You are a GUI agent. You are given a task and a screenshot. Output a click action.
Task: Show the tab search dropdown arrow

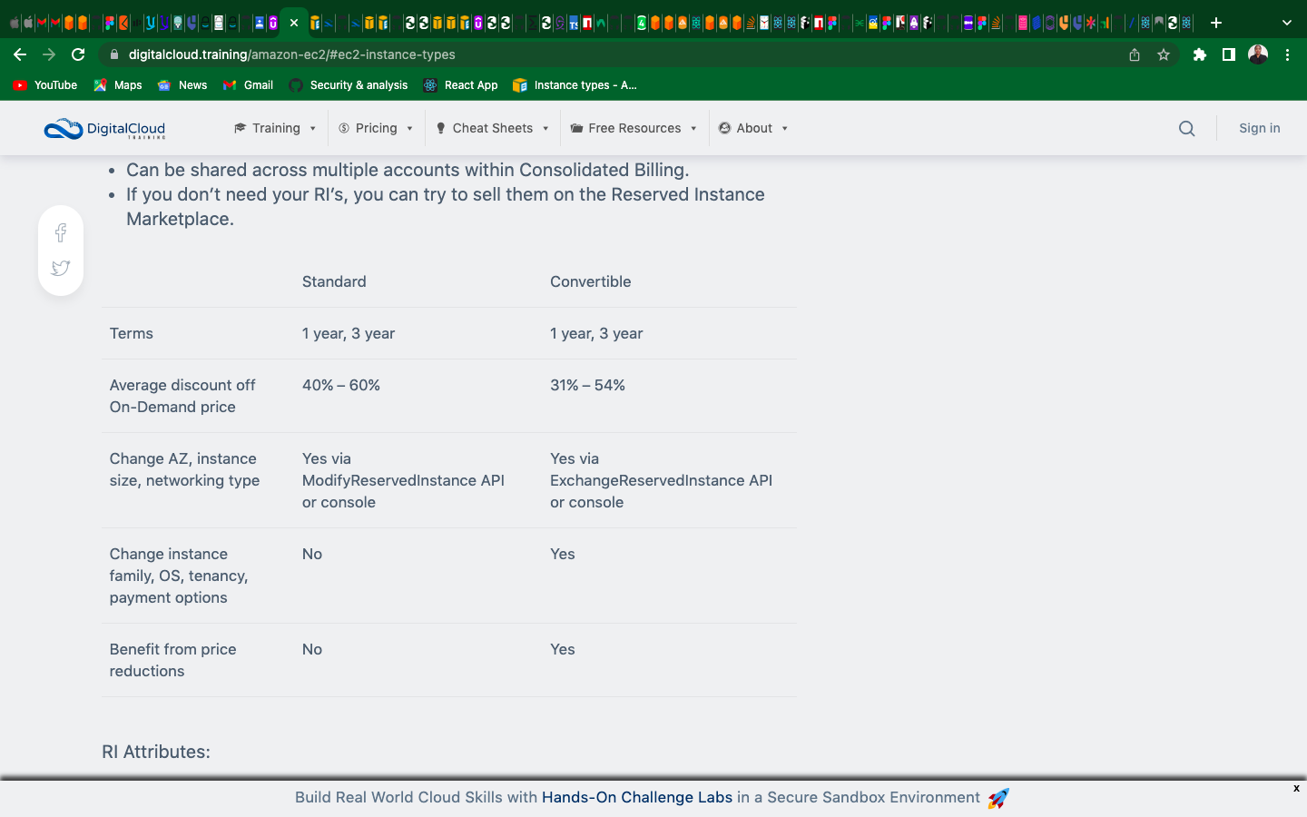(x=1286, y=23)
